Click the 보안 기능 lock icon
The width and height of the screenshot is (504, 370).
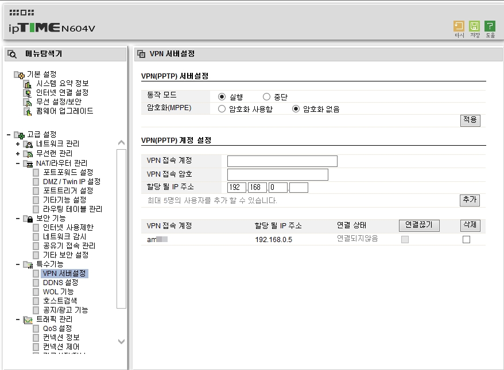[28, 219]
